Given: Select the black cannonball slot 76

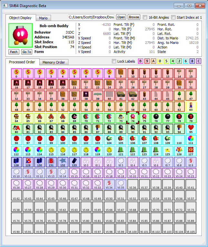Looking at the screenshot, I should click(x=156, y=118).
